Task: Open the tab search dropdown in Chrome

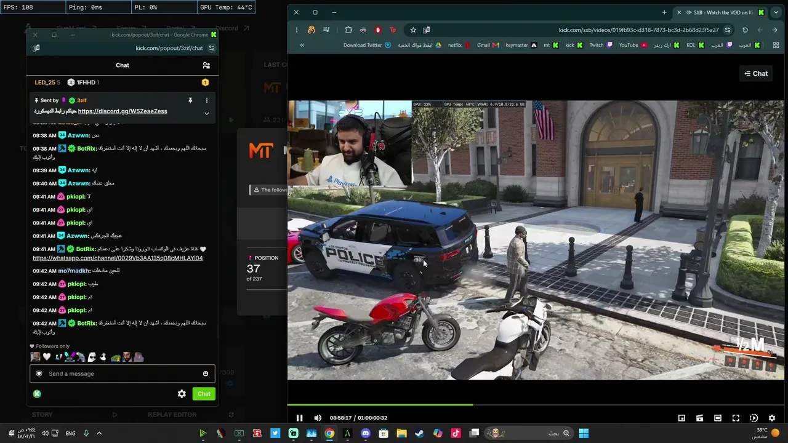Action: click(776, 12)
